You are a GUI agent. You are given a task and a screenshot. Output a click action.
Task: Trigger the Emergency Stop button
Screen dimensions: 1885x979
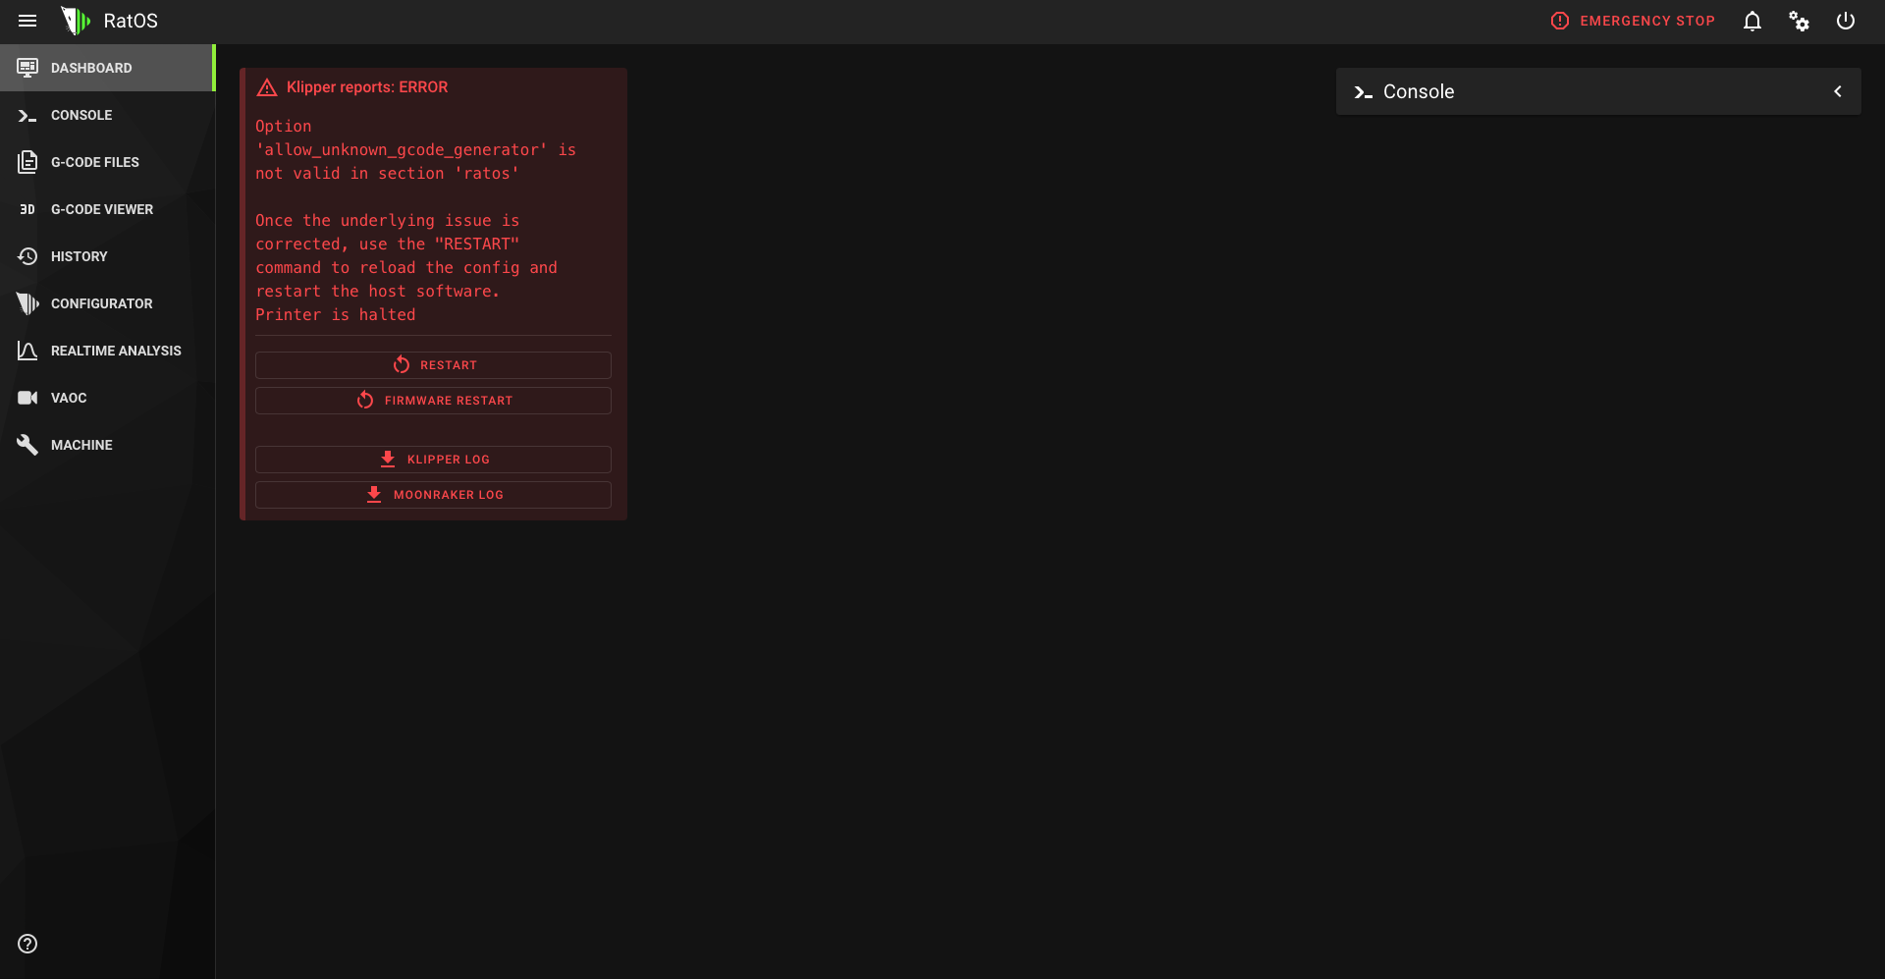(1633, 21)
